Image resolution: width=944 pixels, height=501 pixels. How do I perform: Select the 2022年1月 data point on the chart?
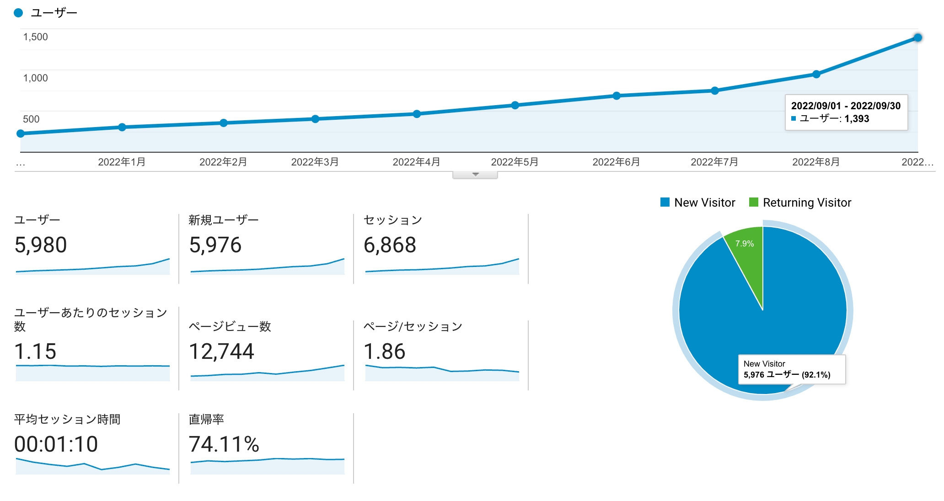point(121,127)
